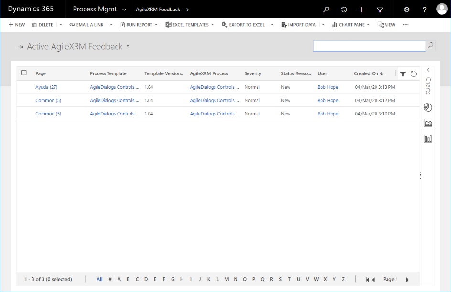Open AgileXRM Process link in the Ayuda (27) row
This screenshot has width=451, height=292.
(x=215, y=87)
